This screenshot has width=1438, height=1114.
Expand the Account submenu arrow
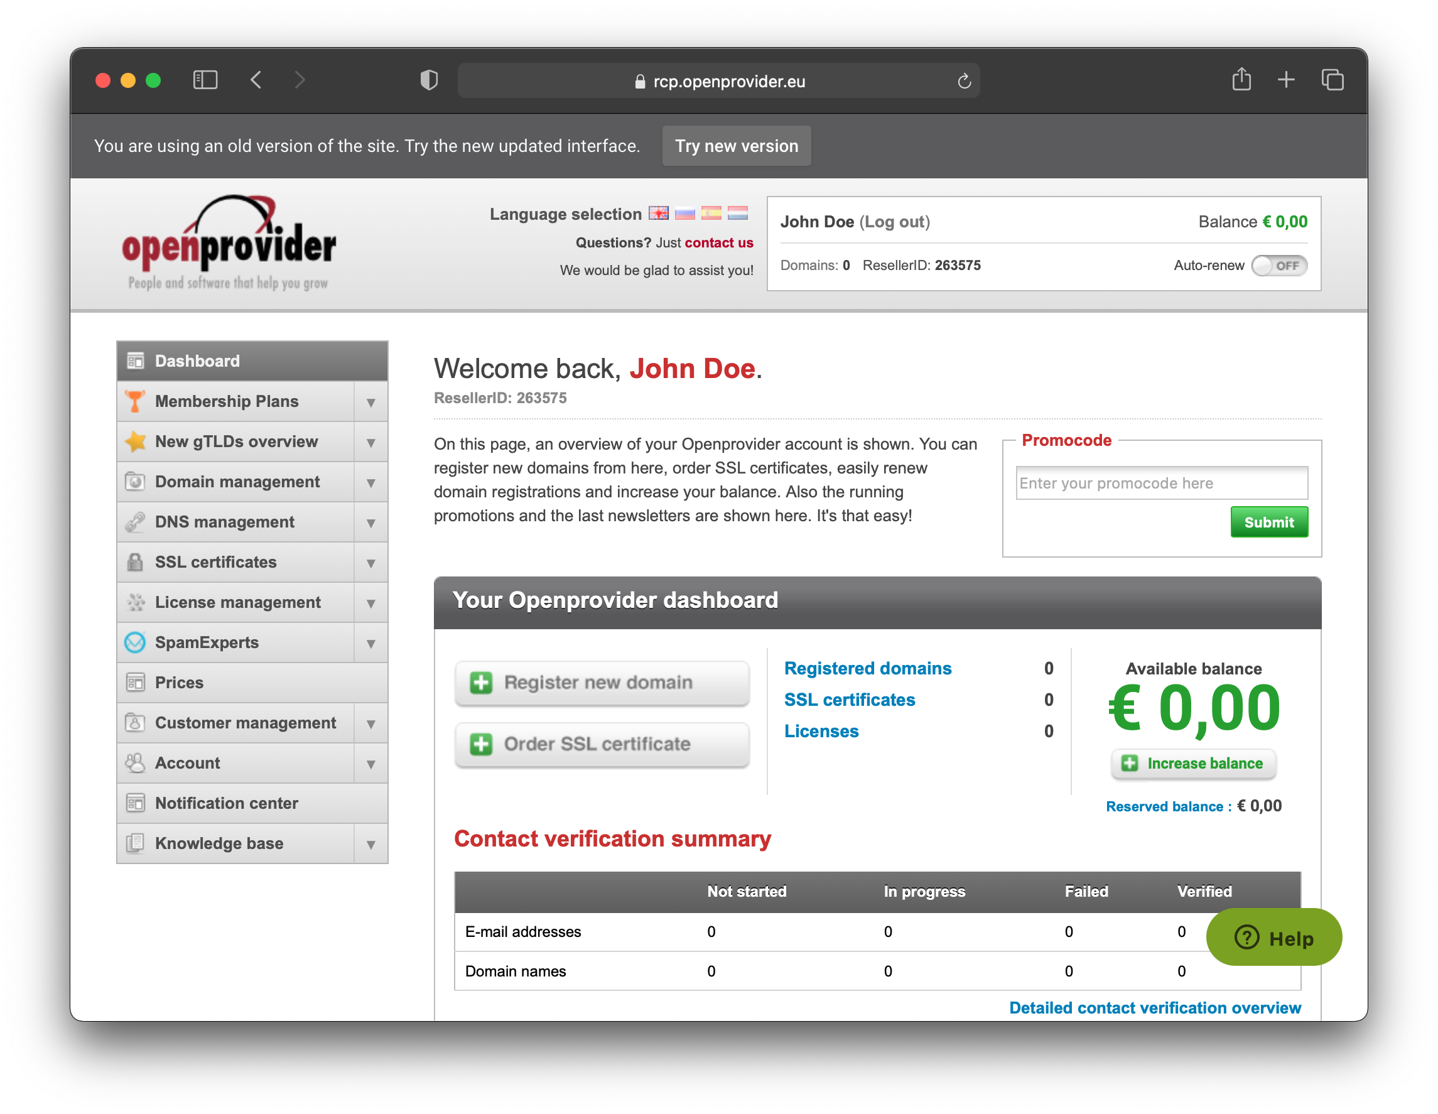370,764
